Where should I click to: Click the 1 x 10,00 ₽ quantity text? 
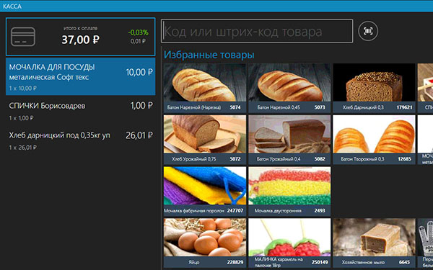click(x=22, y=89)
